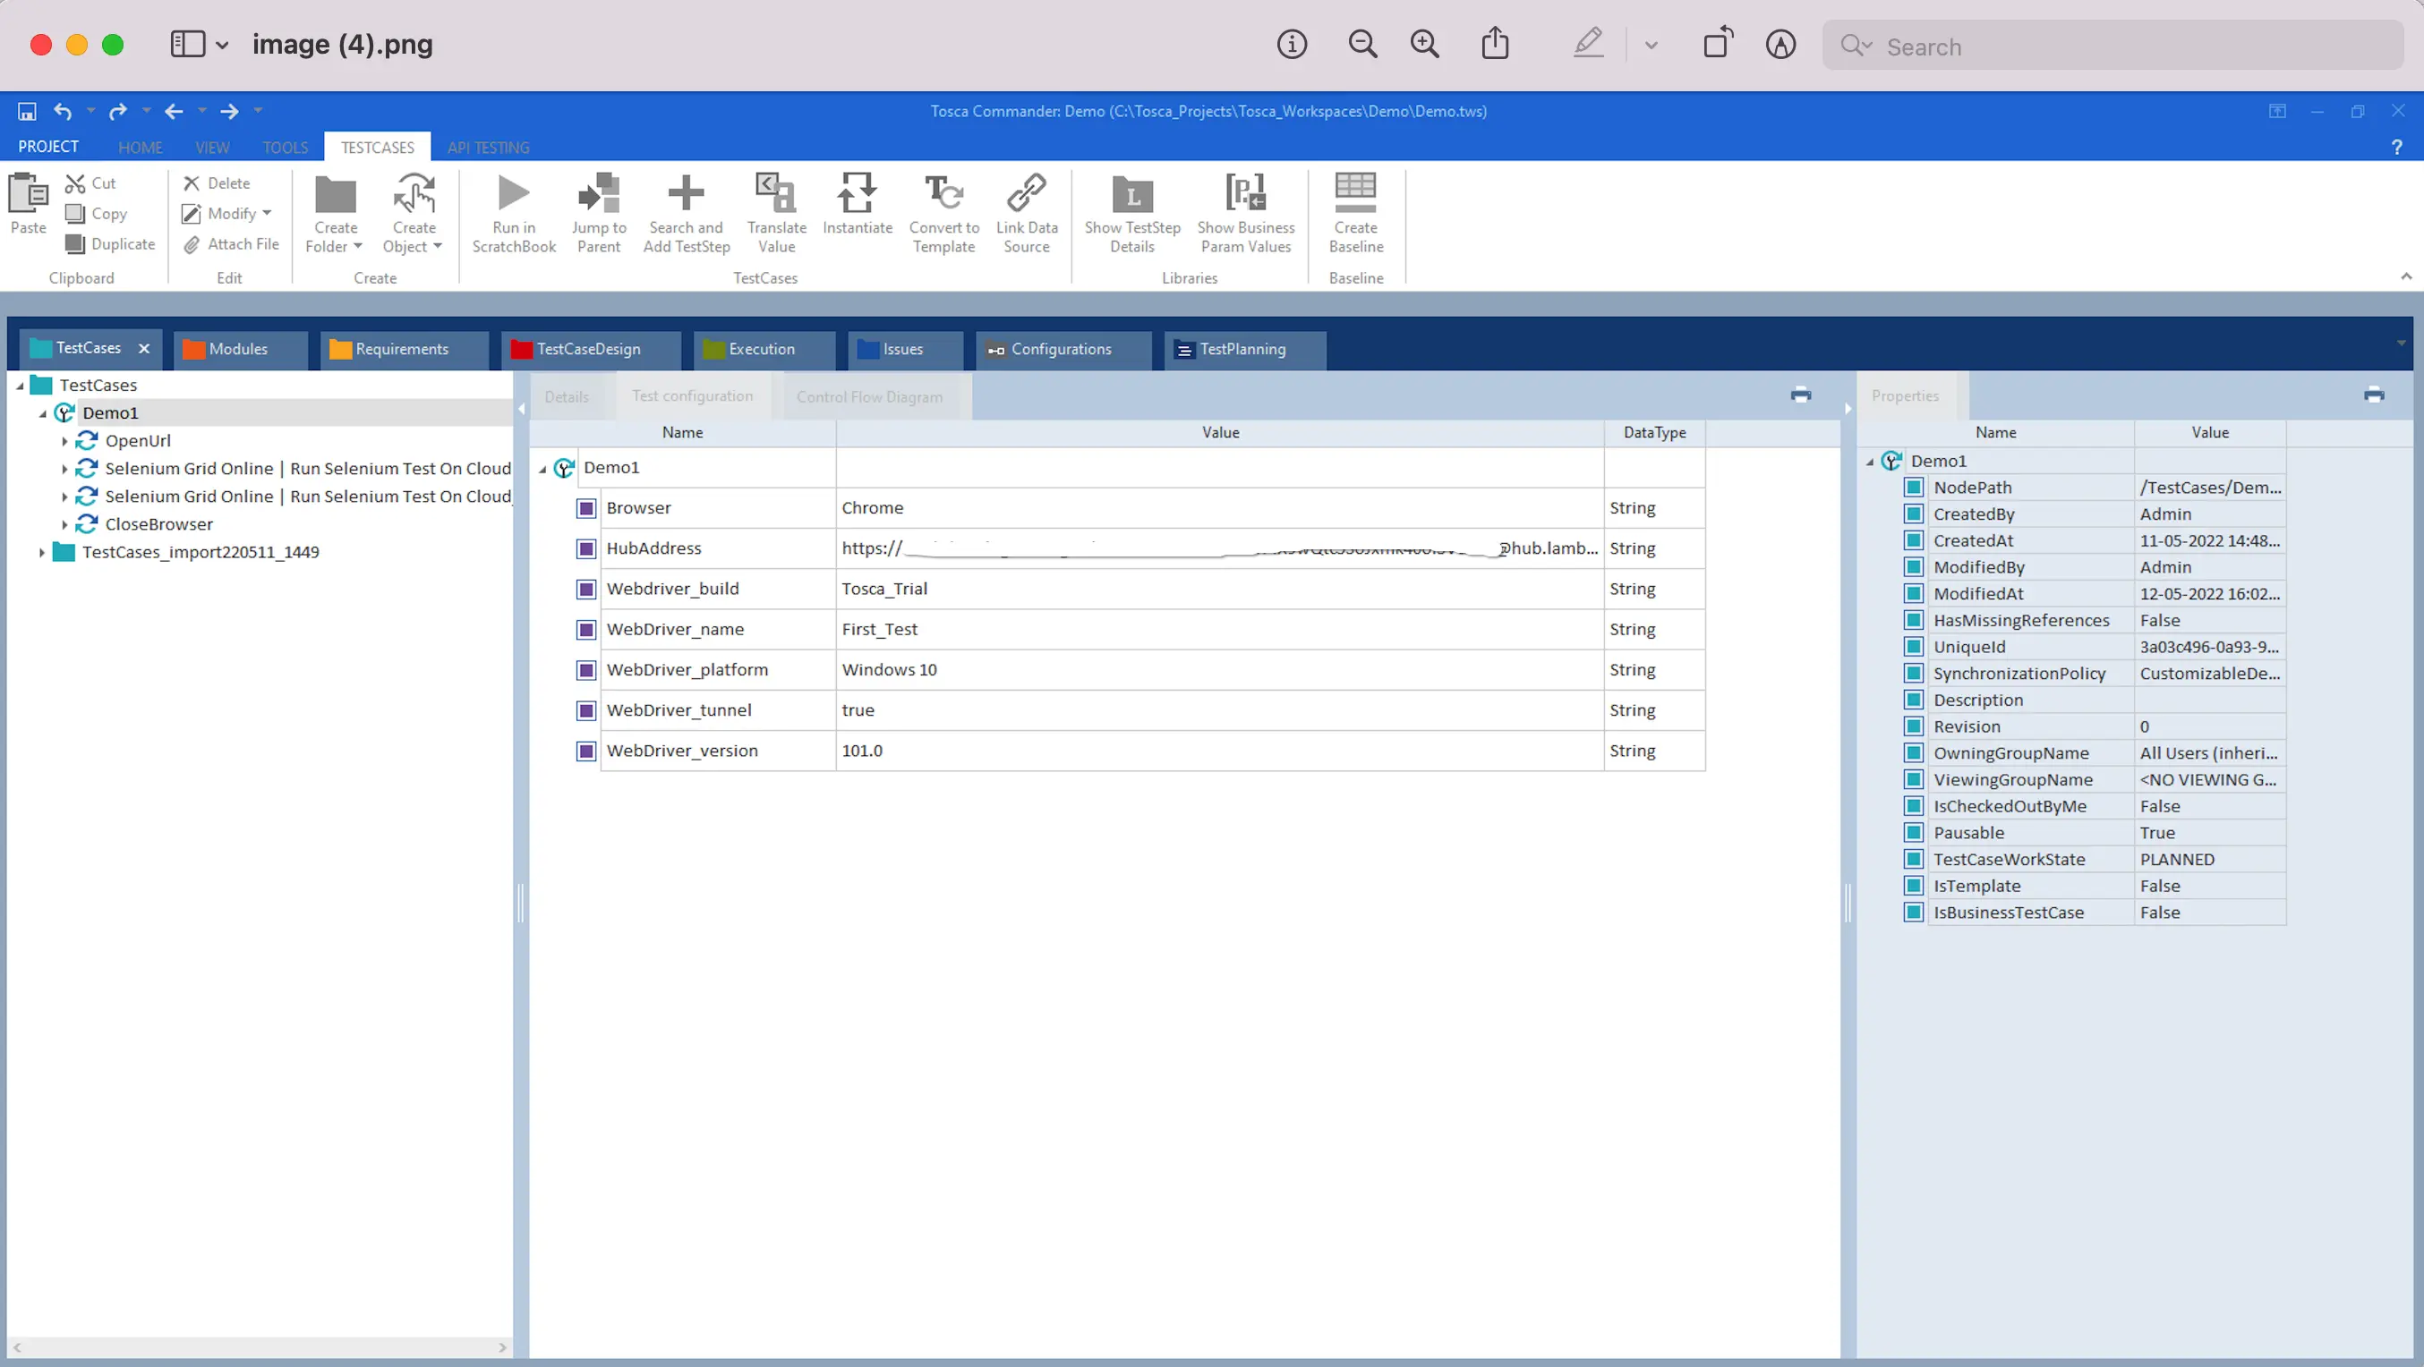Expand the OpenUrl test step
This screenshot has height=1367, width=2424.
point(64,441)
